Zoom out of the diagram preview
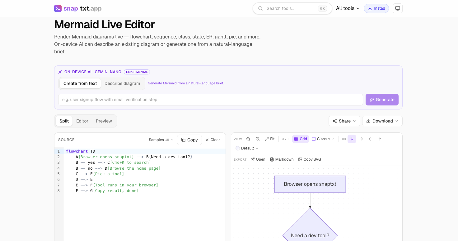458x241 pixels. point(258,139)
